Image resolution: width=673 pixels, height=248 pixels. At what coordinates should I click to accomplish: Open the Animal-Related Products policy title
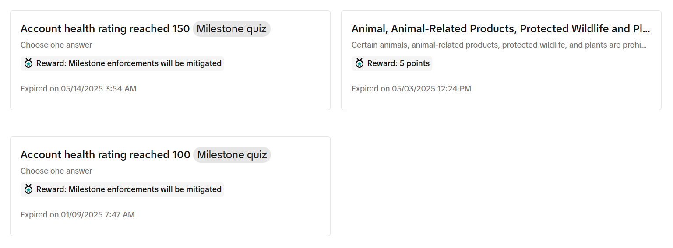[499, 29]
